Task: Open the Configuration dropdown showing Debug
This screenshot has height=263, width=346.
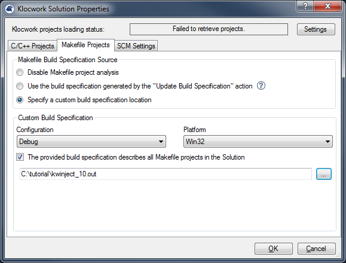Action: pos(91,142)
